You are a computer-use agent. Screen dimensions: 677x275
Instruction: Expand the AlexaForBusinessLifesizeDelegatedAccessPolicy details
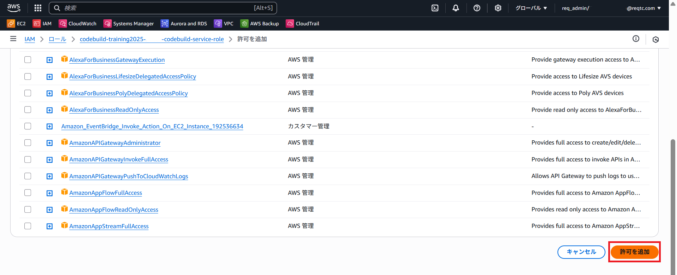[50, 77]
